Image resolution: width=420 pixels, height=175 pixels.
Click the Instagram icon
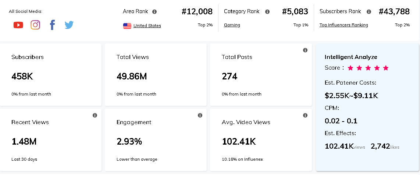tap(35, 25)
